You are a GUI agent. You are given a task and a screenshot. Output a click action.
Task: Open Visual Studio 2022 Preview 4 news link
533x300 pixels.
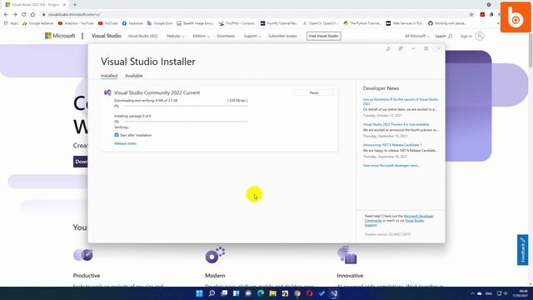[x=396, y=124]
